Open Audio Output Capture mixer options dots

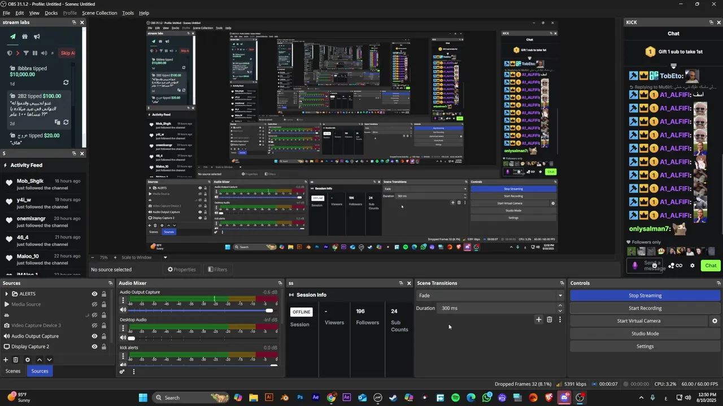123,301
